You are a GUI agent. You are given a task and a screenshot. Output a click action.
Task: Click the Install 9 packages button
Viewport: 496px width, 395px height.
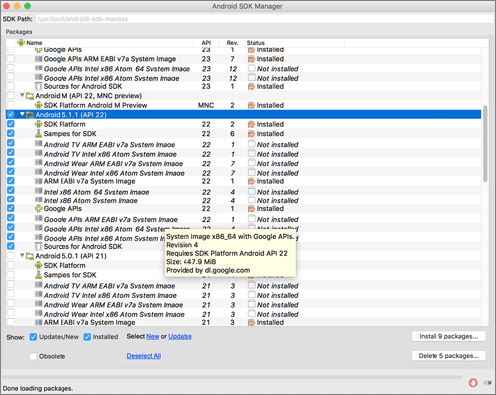(448, 336)
